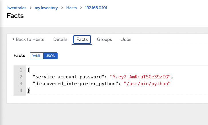Switch to the Details tab
208x125 pixels.
tap(60, 39)
